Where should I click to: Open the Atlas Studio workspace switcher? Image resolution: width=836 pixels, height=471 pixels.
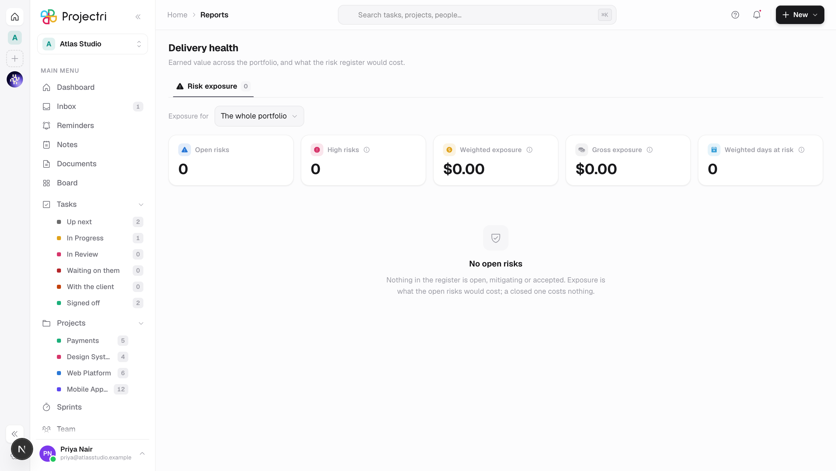(x=93, y=44)
